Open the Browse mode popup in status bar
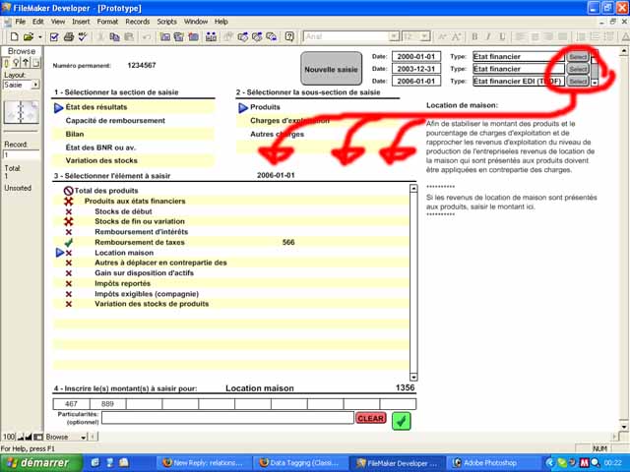 61,437
